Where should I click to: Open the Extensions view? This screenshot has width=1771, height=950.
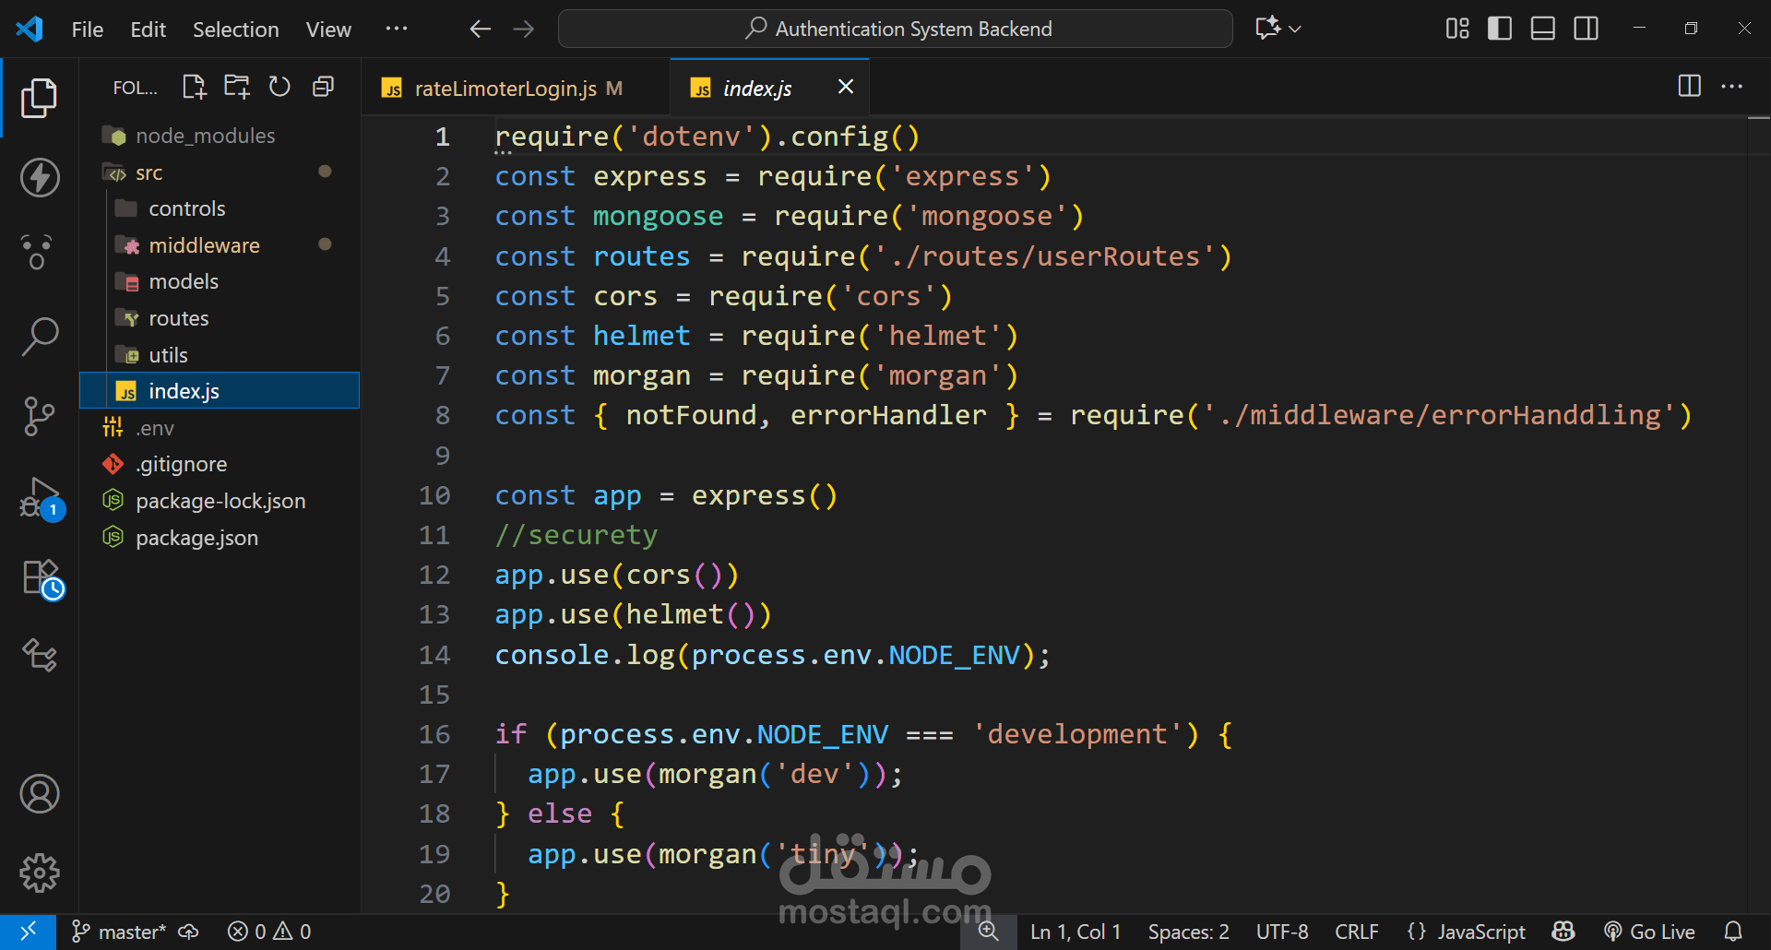42,580
